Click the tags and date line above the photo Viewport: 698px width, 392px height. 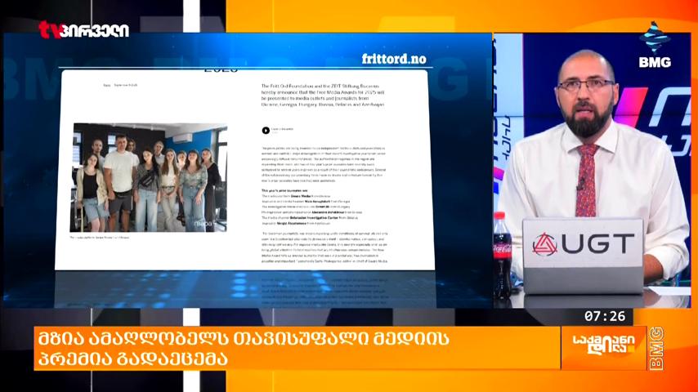coord(121,85)
